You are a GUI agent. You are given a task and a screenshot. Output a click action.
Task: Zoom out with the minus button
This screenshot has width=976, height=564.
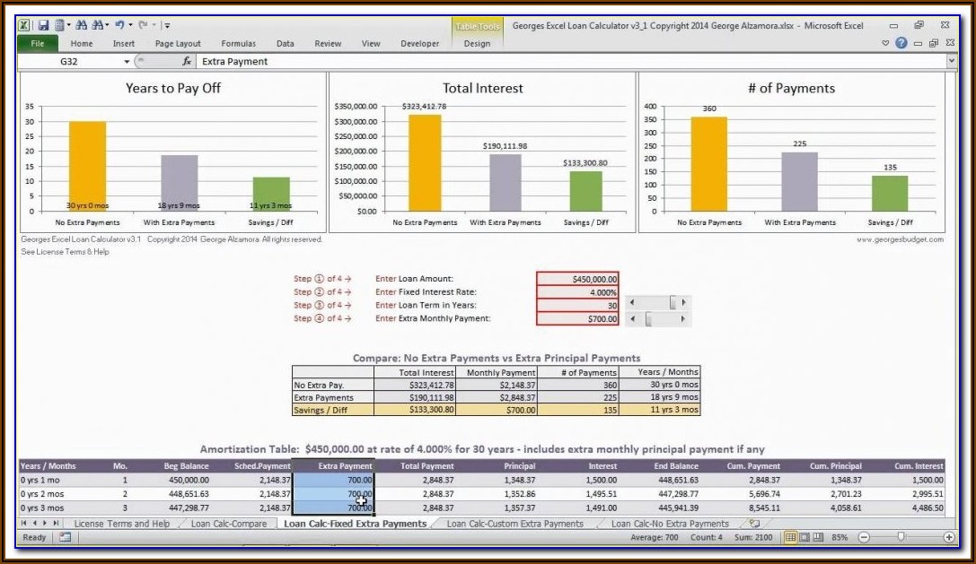864,537
